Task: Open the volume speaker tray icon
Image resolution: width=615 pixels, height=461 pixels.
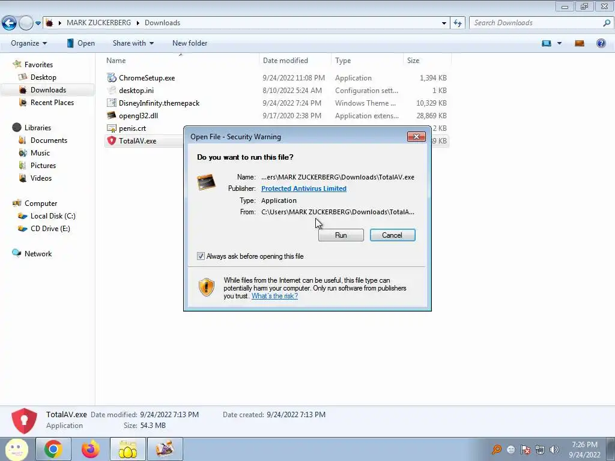Action: coord(554,449)
